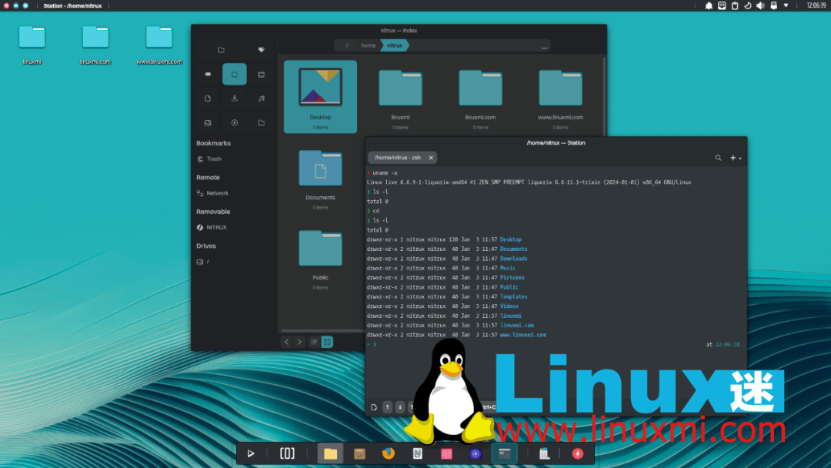
Task: Close the /home/nitrux - zsh tab
Action: (431, 158)
